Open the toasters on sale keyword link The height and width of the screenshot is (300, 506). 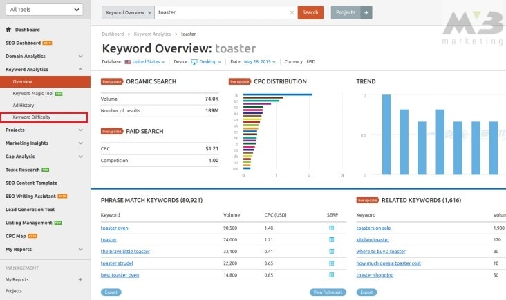coord(373,228)
